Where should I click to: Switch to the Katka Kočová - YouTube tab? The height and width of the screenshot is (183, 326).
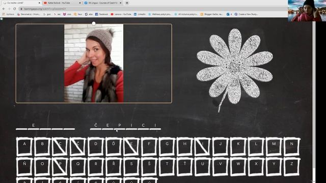tap(62, 3)
